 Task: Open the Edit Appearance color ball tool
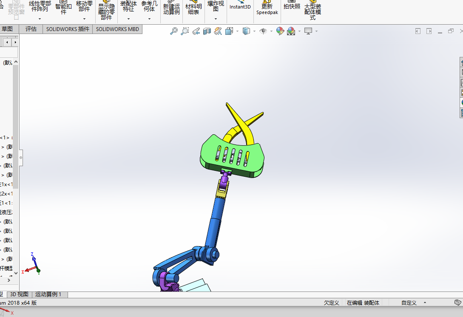coord(280,31)
